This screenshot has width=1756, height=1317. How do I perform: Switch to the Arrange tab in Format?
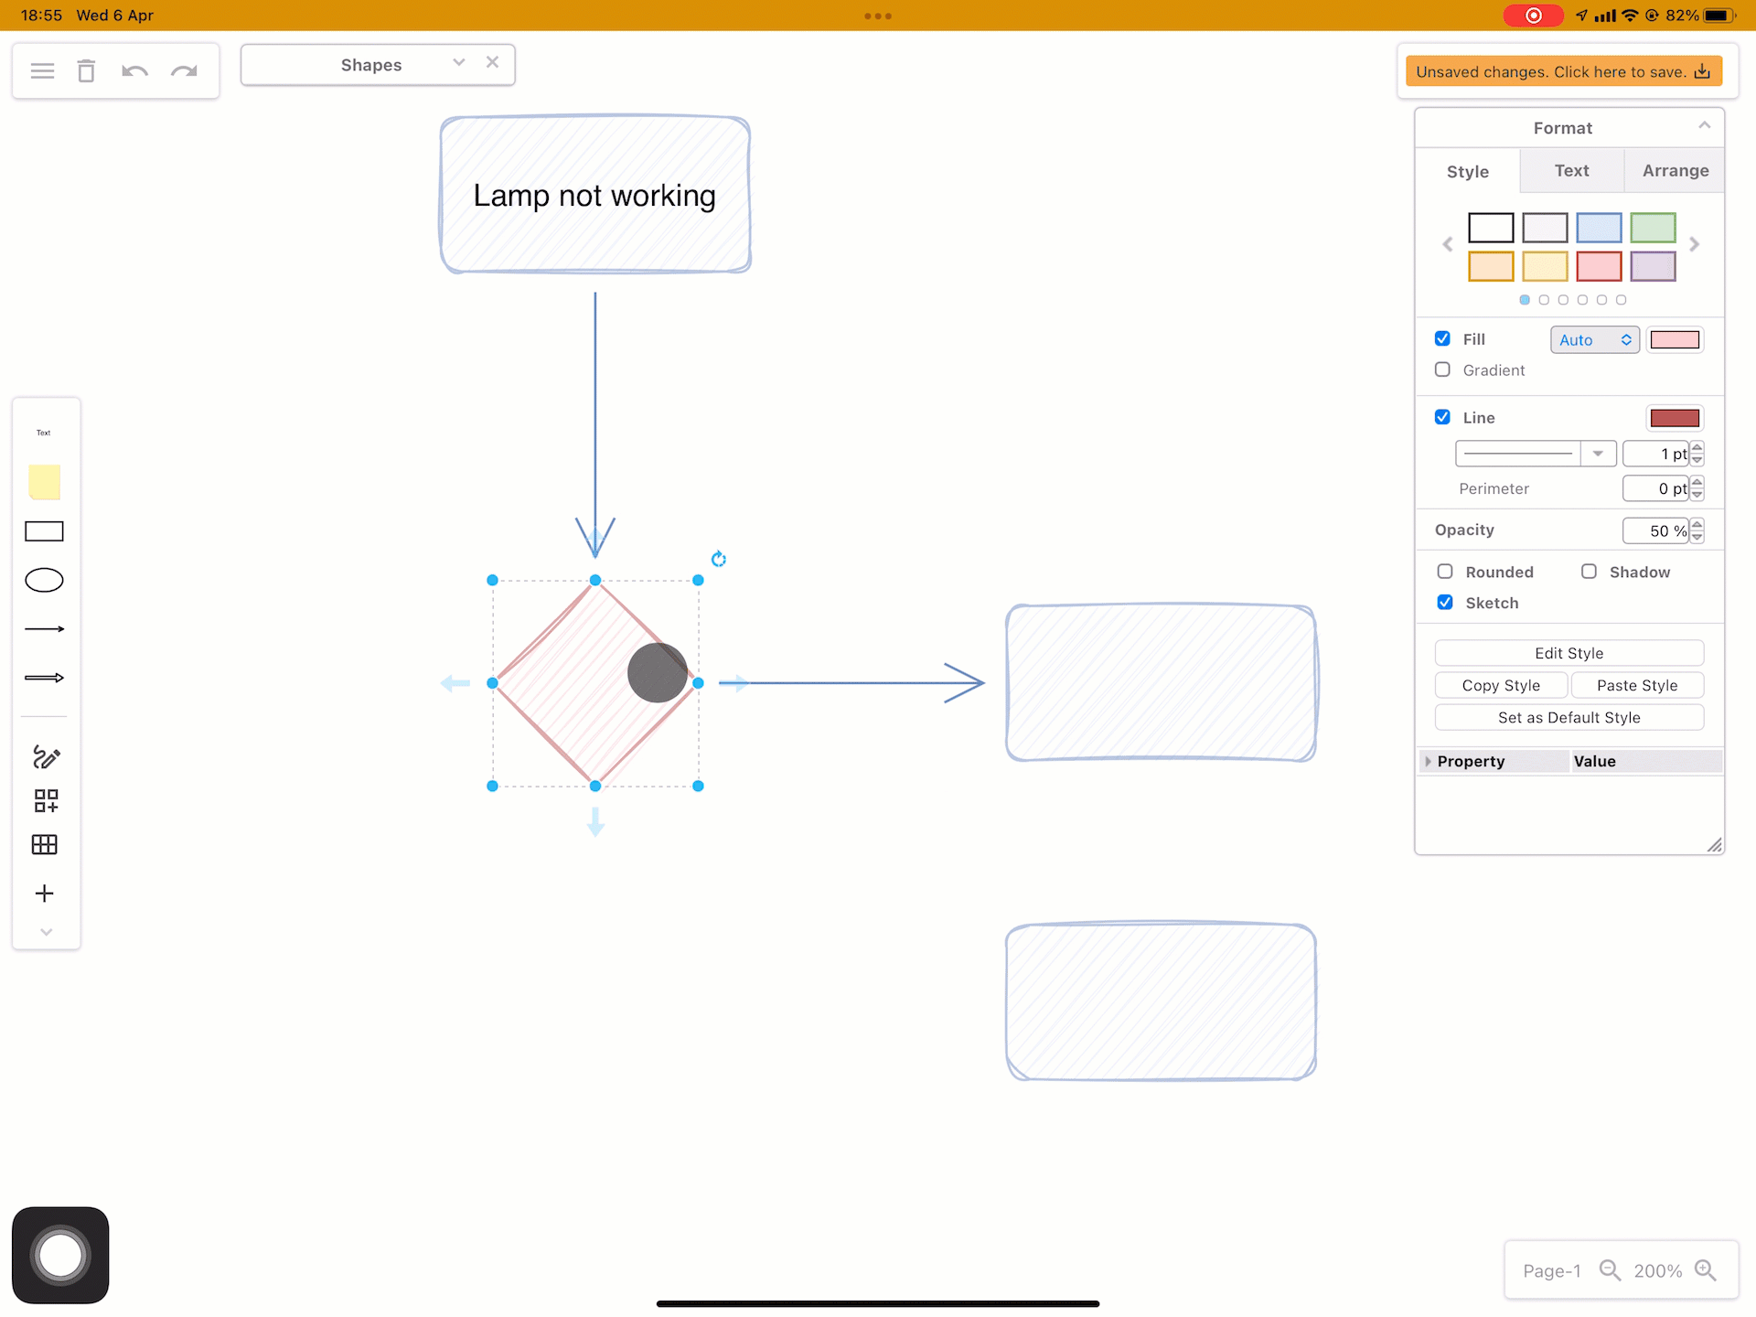click(x=1675, y=170)
